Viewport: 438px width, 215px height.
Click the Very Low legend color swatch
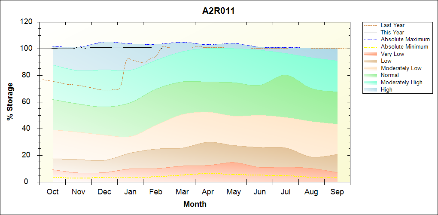pyautogui.click(x=371, y=54)
